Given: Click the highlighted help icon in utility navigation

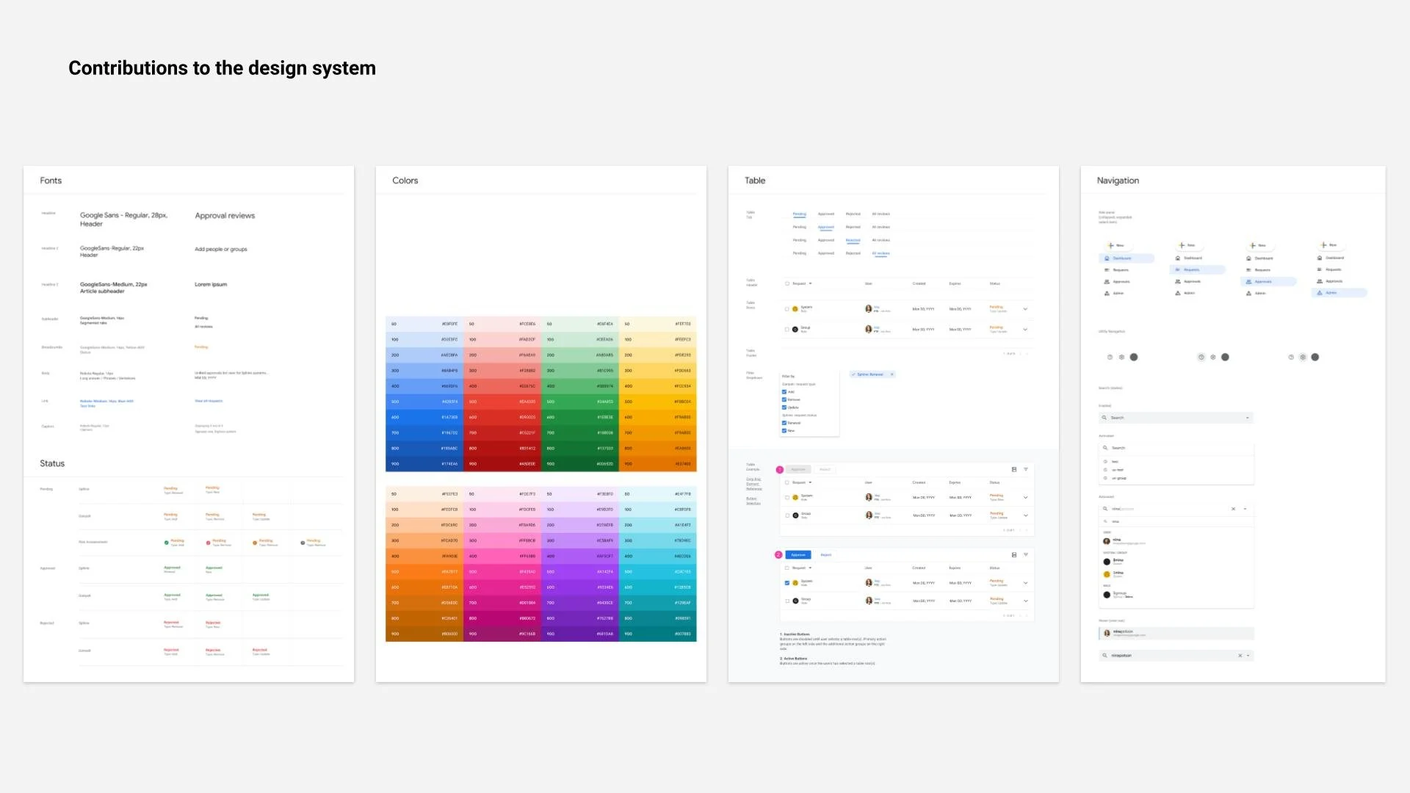Looking at the screenshot, I should coord(1201,358).
